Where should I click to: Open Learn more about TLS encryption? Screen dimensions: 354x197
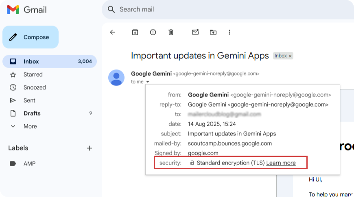click(281, 163)
